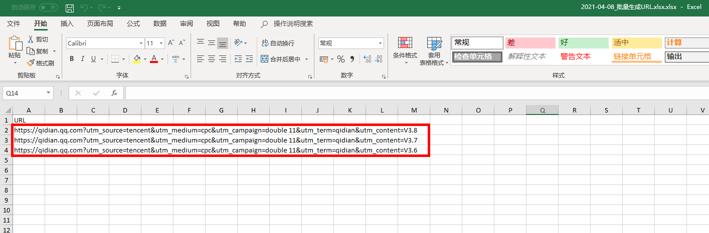Apply the 链接单元格 cell style

(637, 56)
